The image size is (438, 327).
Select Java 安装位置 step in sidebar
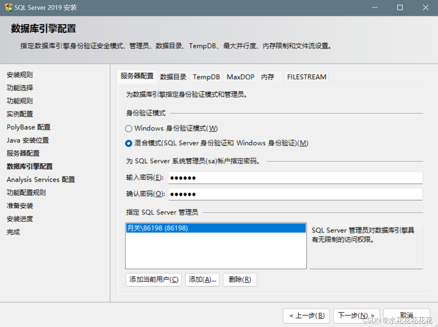[x=28, y=140]
